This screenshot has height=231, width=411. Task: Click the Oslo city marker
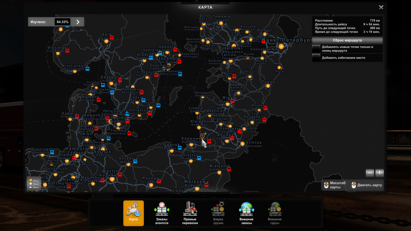pos(106,41)
